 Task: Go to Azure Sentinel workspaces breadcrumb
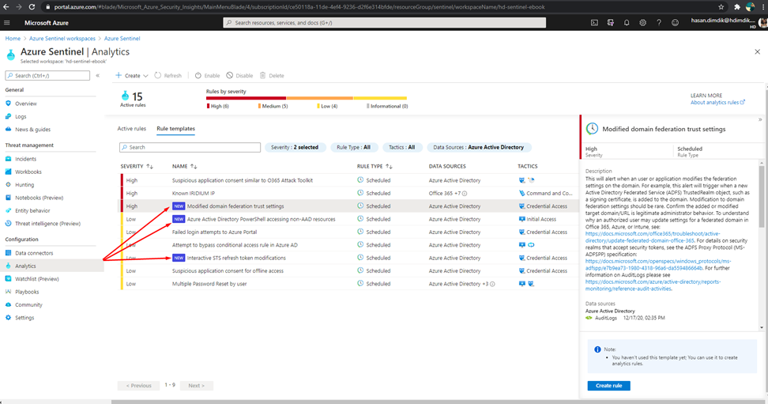(62, 38)
